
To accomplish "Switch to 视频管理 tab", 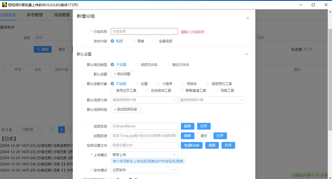I will pyautogui.click(x=62, y=15).
